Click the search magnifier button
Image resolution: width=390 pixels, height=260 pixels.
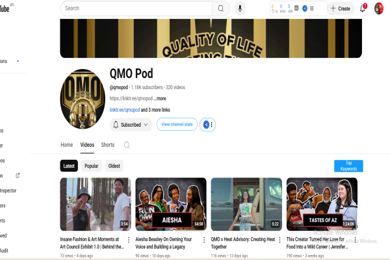pos(220,8)
